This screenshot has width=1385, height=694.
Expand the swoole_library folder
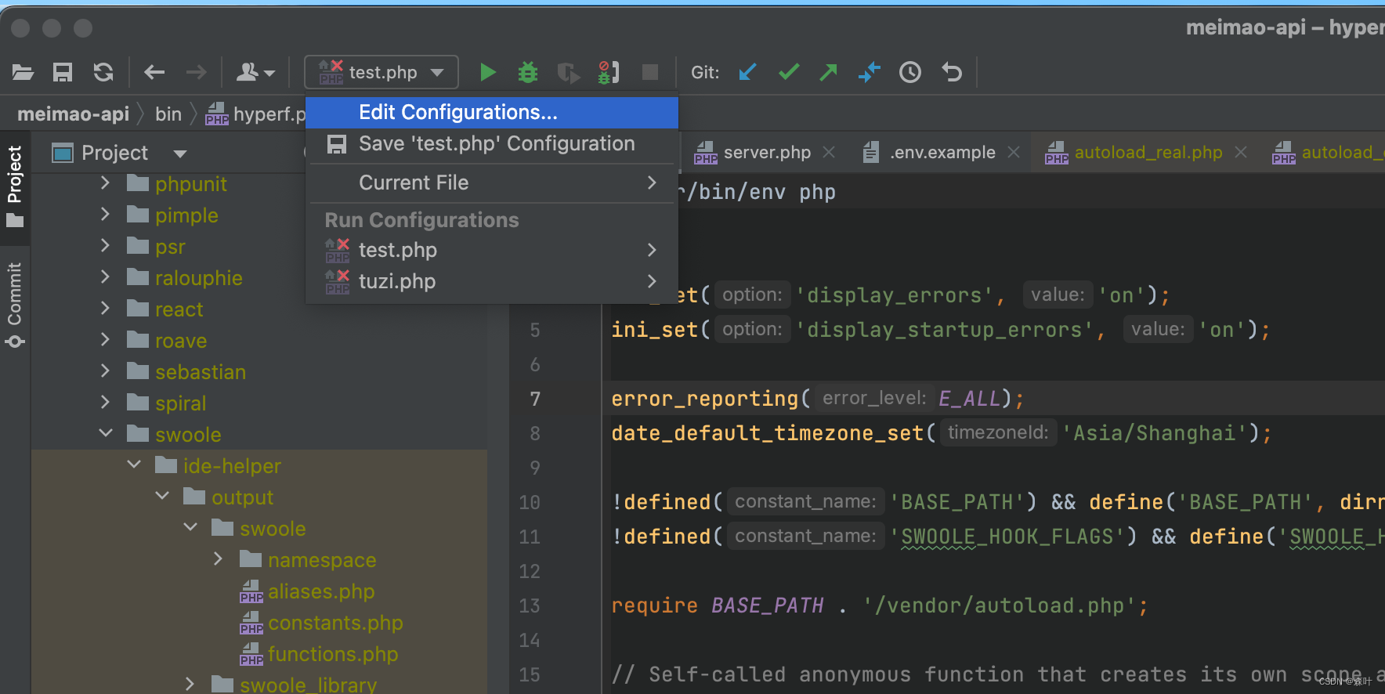point(190,684)
